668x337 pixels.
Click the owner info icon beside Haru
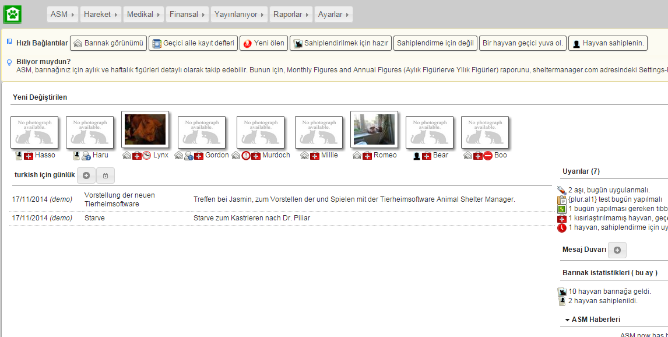(x=86, y=156)
